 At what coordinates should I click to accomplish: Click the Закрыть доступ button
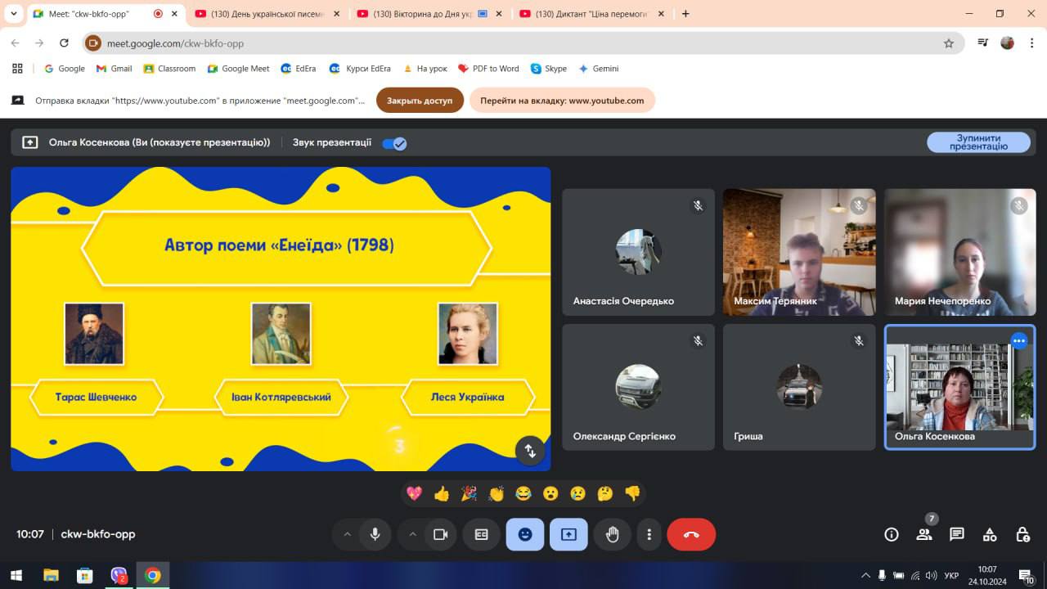pyautogui.click(x=420, y=101)
